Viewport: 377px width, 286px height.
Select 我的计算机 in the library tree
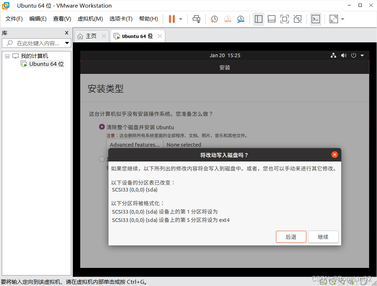tap(34, 56)
